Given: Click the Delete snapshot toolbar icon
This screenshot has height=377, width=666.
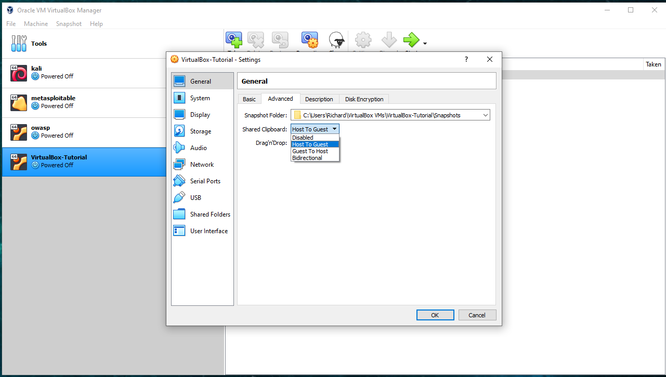Looking at the screenshot, I should (255, 40).
